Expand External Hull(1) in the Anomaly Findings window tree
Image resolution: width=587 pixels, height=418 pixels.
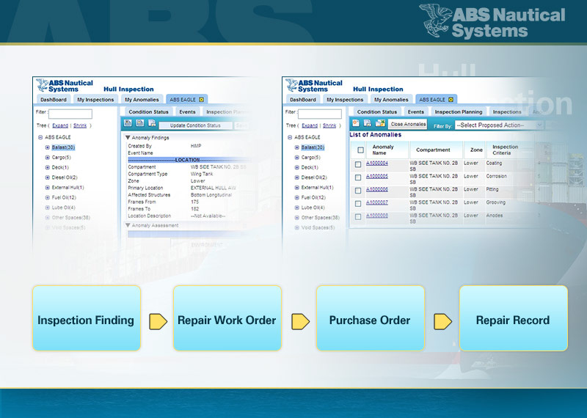[x=47, y=188]
